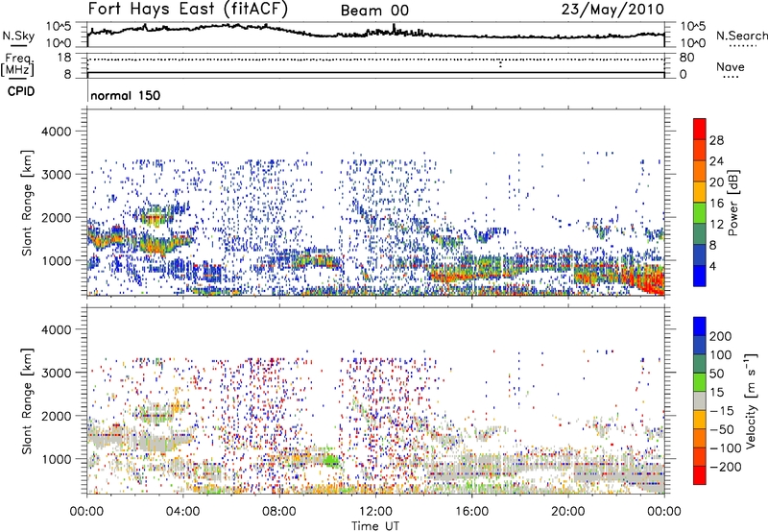Click the 'N.Sky' legend label
This screenshot has height=532, width=768.
pyautogui.click(x=18, y=36)
